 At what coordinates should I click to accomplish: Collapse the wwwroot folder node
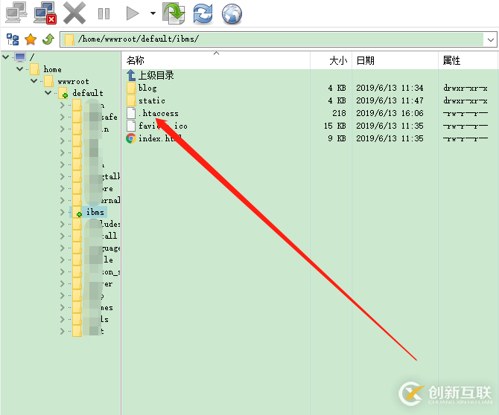click(x=34, y=81)
